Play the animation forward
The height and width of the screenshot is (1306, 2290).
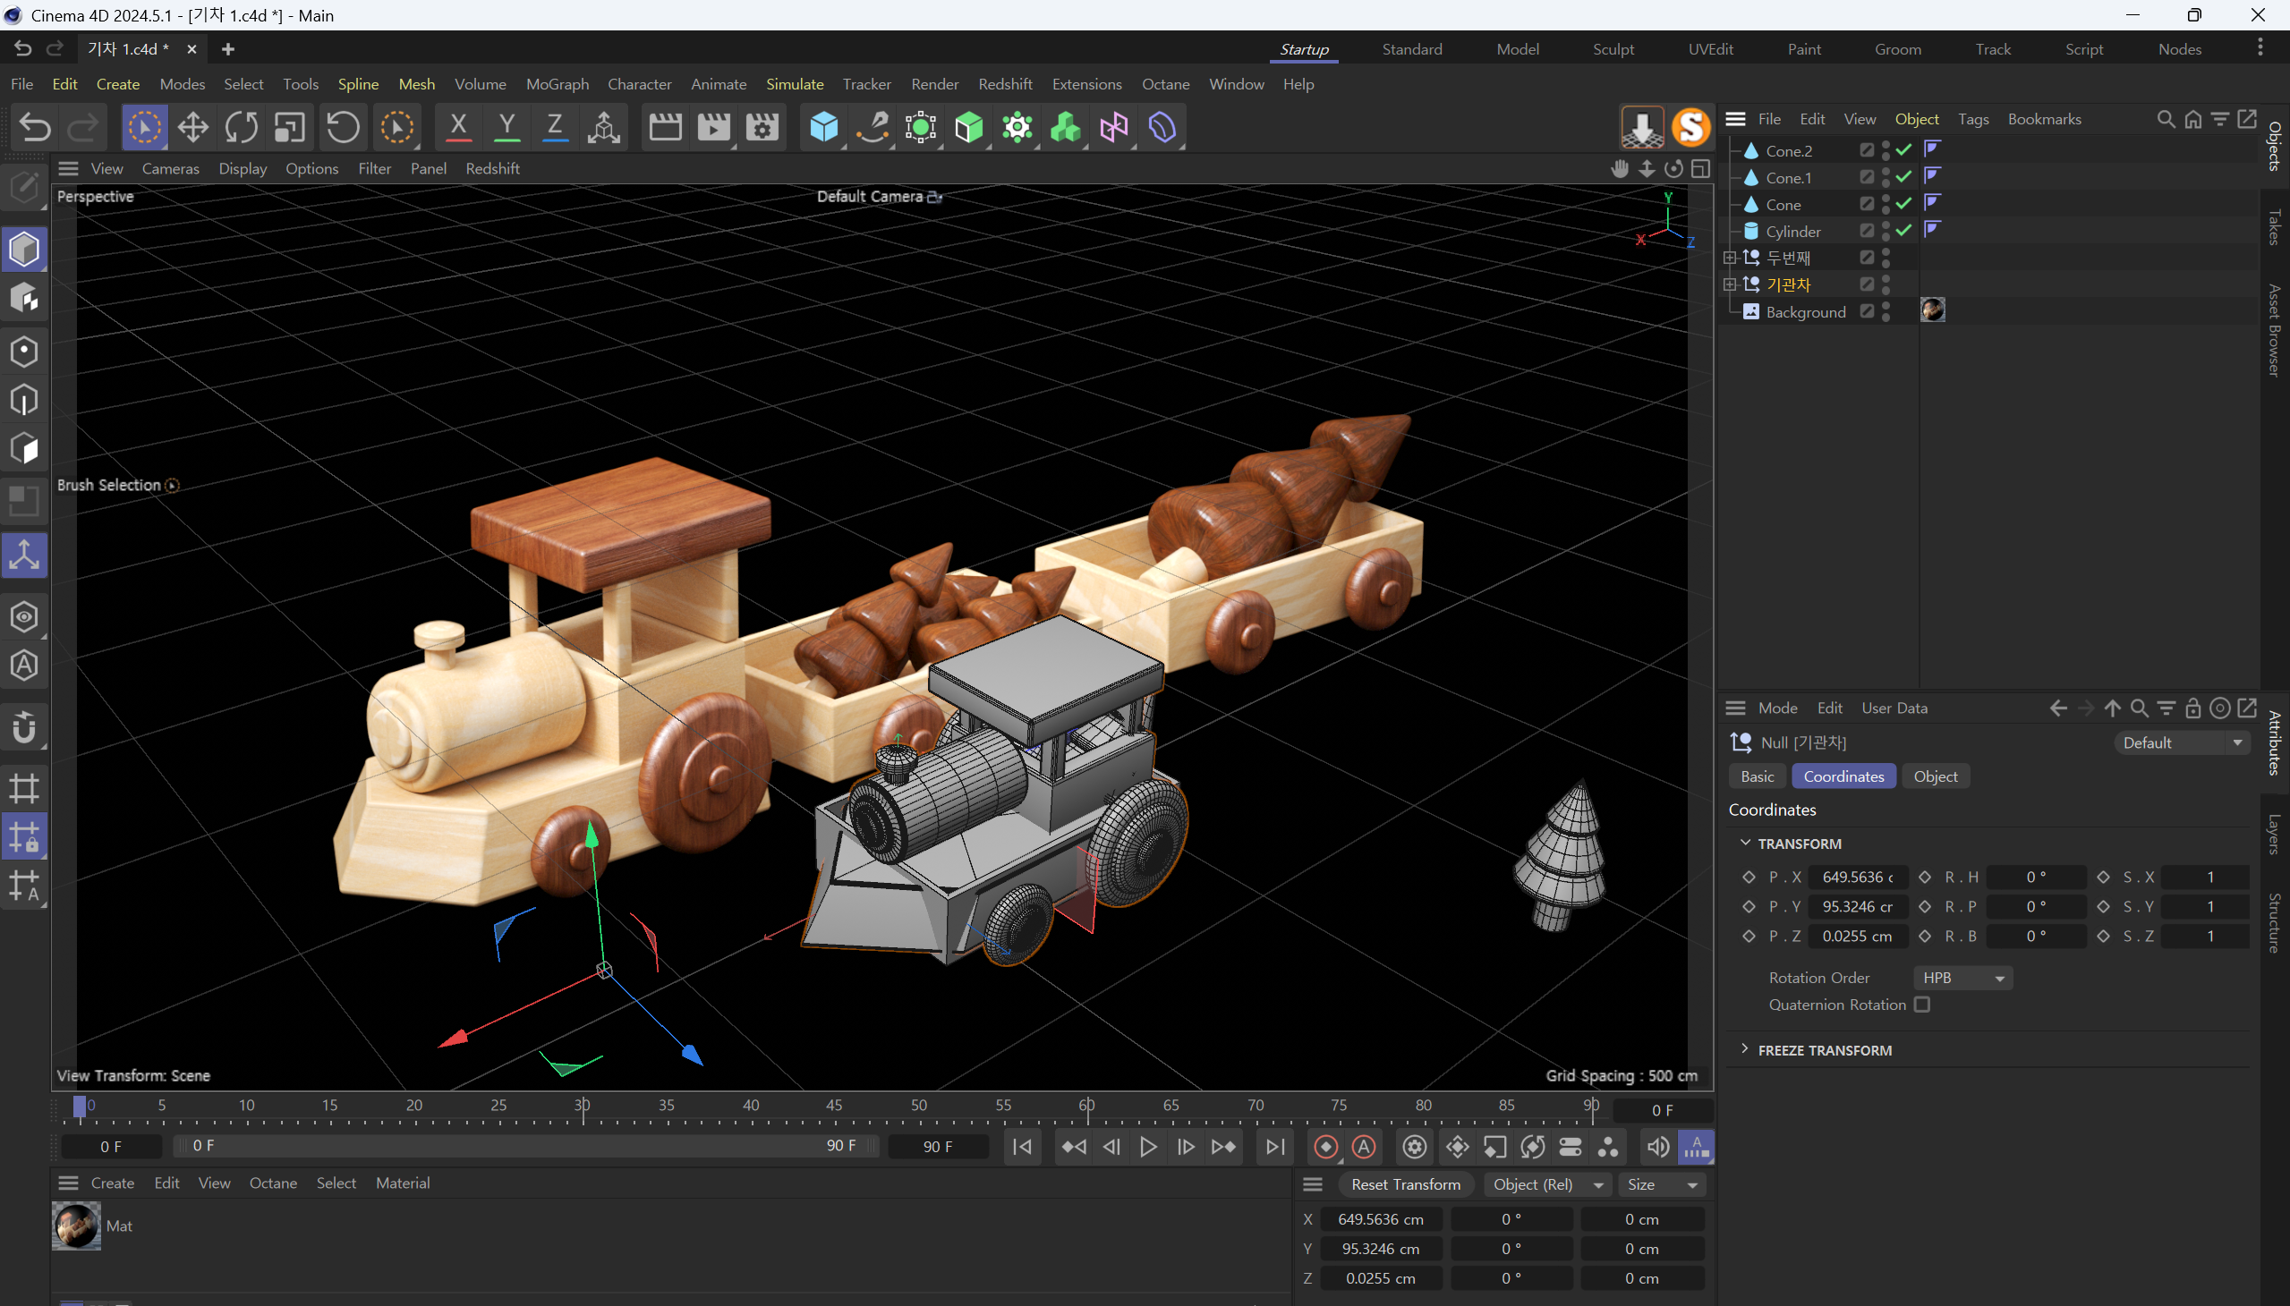(1149, 1148)
